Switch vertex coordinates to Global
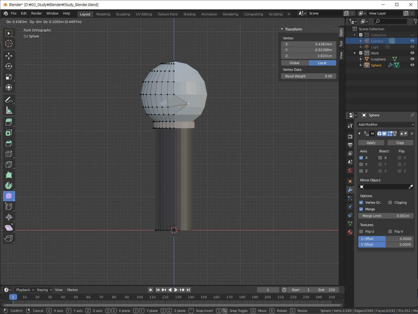 click(x=294, y=63)
